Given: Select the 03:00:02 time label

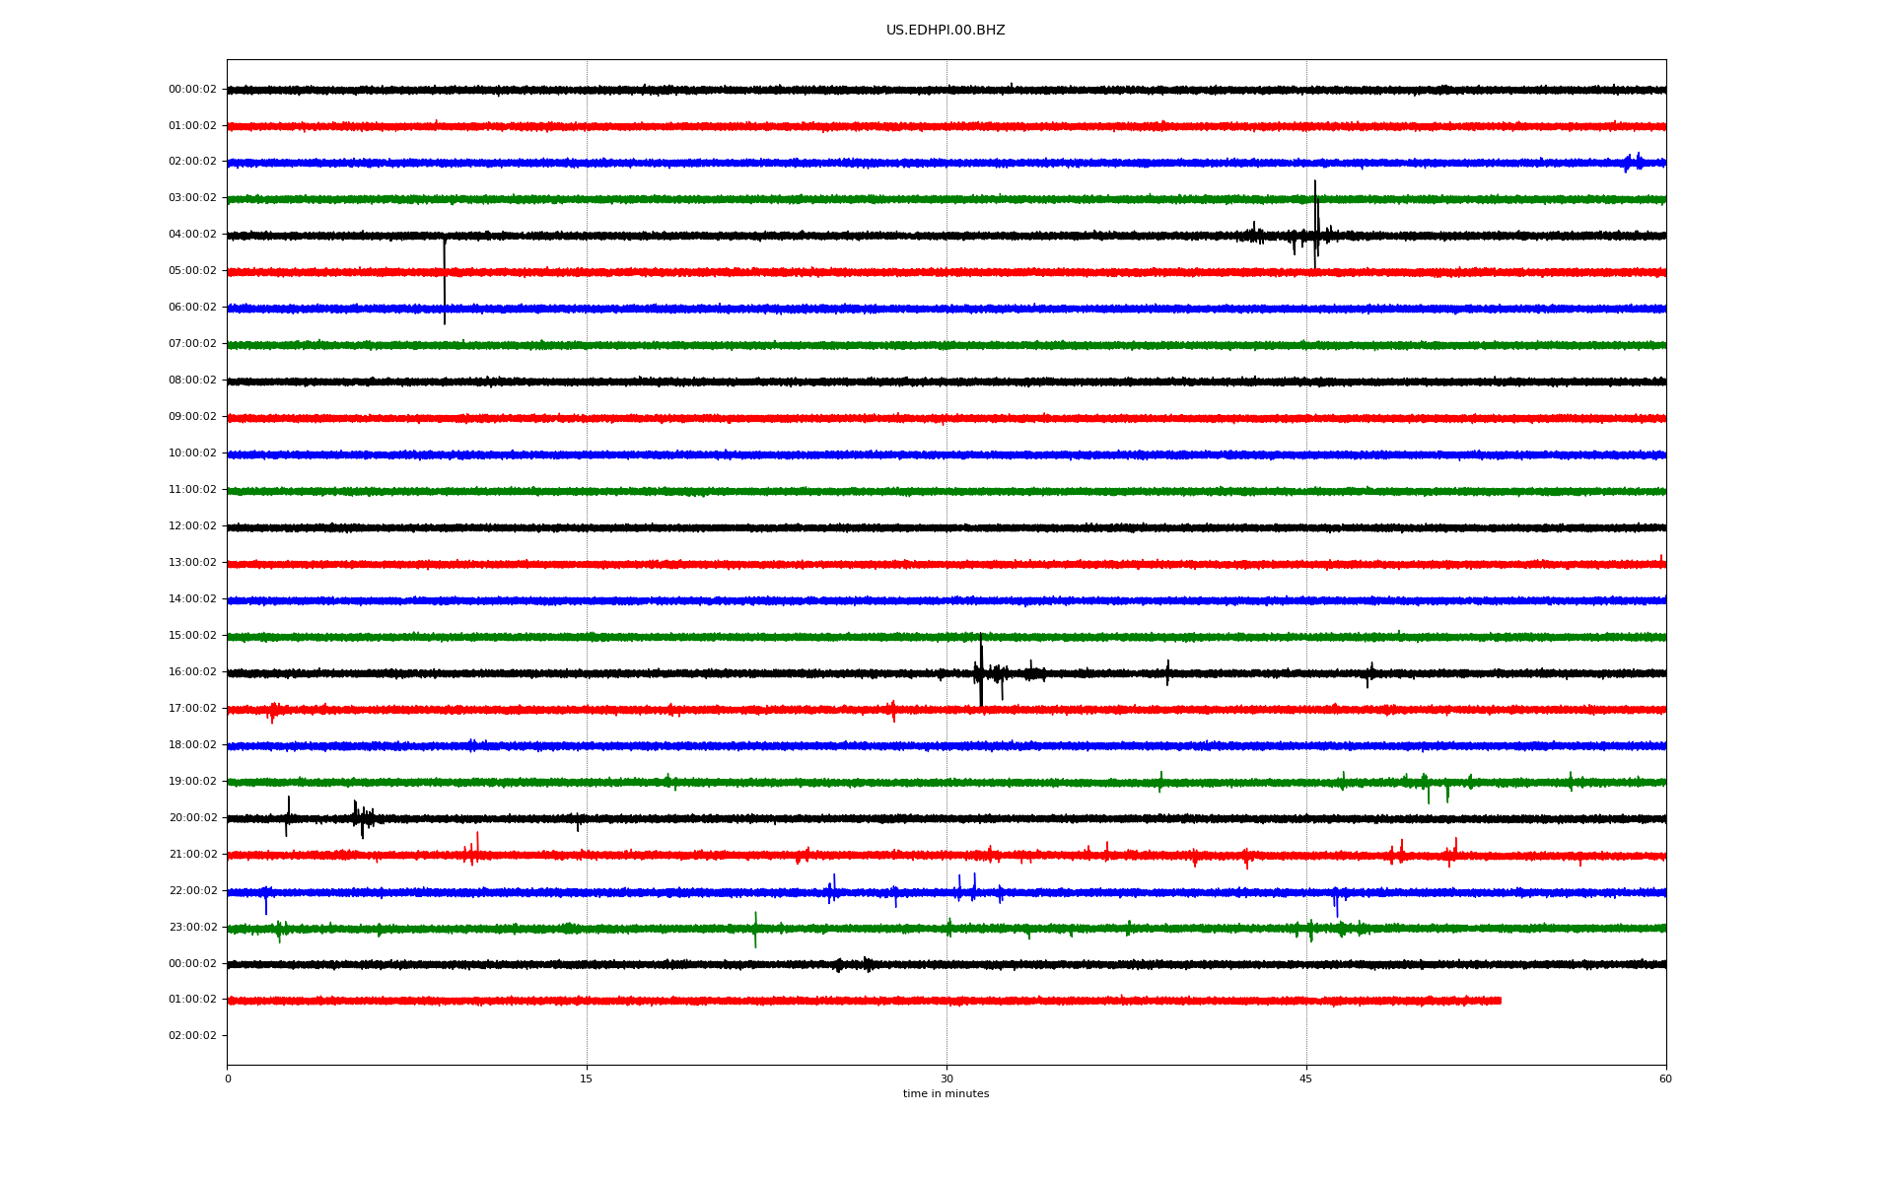Looking at the screenshot, I should [x=192, y=198].
